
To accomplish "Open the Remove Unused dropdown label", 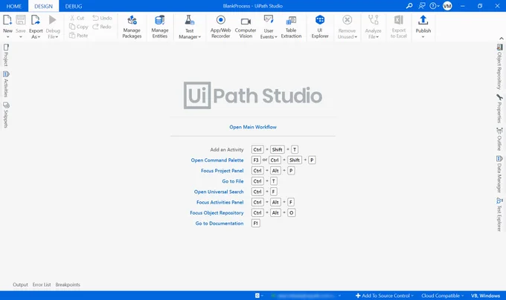I will pos(348,34).
